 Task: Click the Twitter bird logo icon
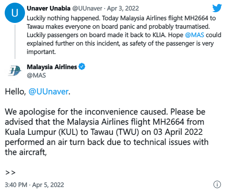click(217, 8)
